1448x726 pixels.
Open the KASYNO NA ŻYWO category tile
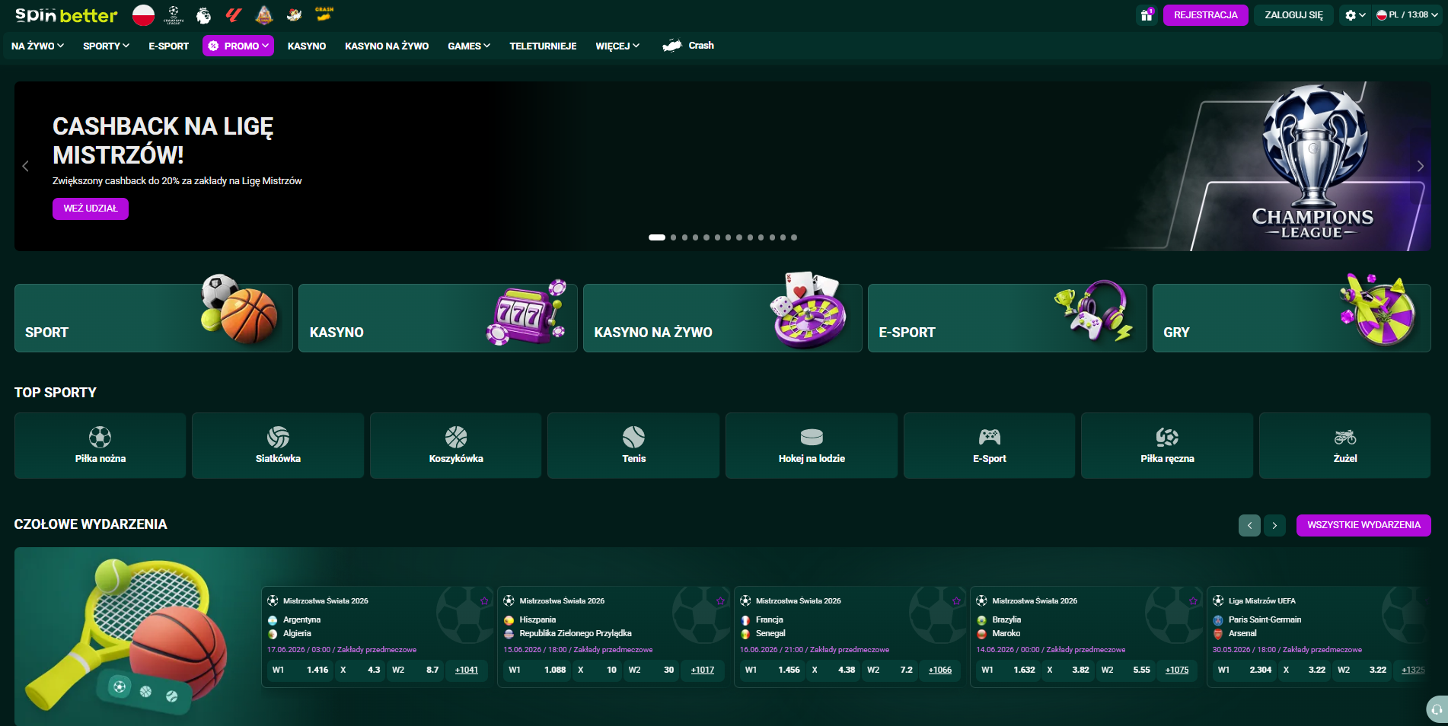pos(722,318)
